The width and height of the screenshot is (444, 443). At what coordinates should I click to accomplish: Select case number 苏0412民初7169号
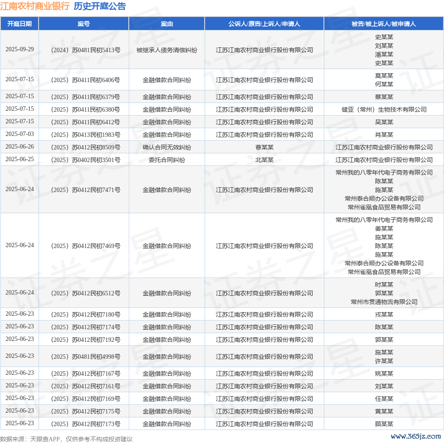(85, 399)
